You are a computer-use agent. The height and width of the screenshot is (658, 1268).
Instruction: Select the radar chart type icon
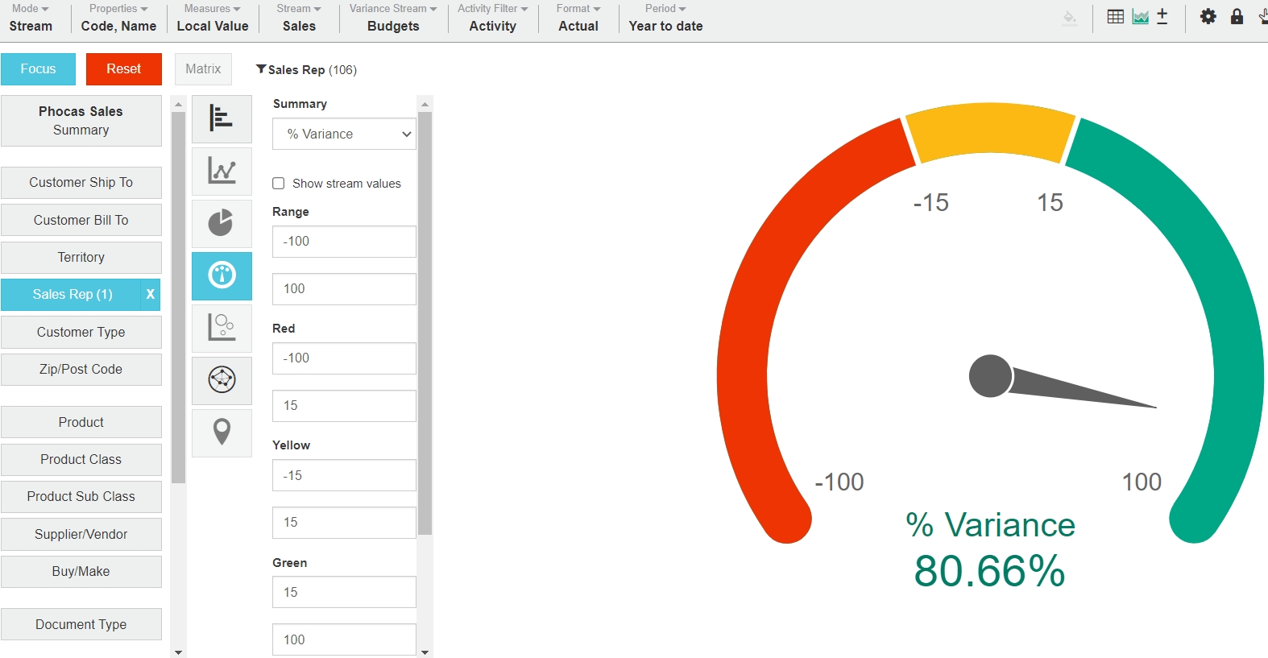pyautogui.click(x=222, y=379)
